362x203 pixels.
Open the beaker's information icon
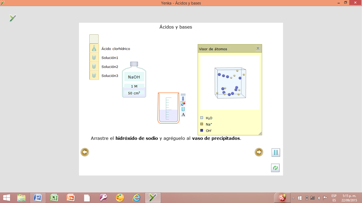pos(183,99)
